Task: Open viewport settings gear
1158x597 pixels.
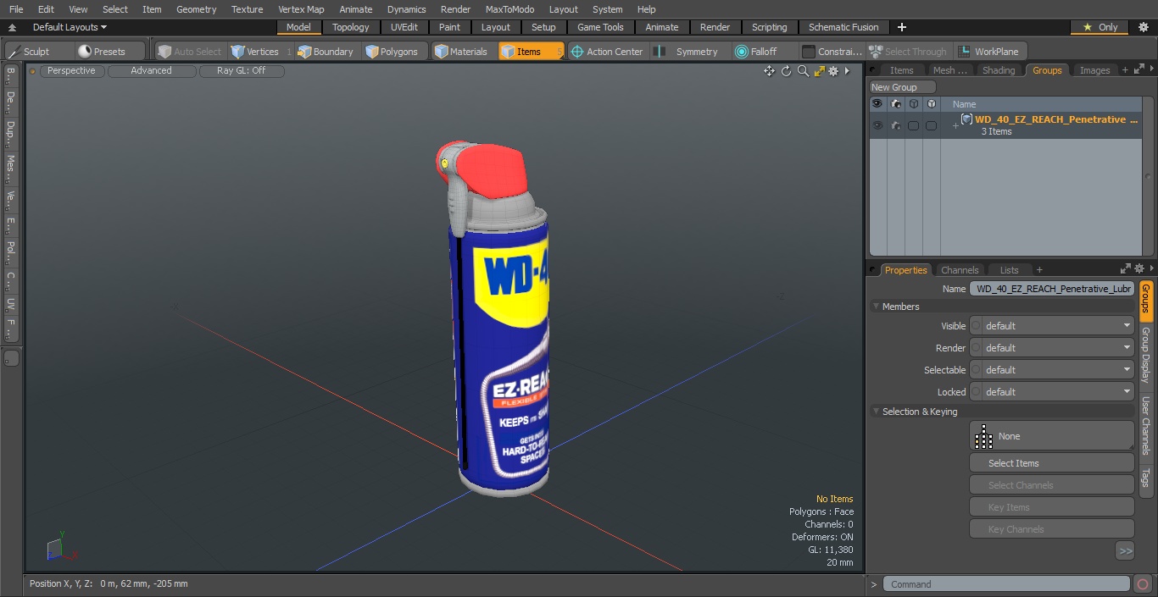Action: pyautogui.click(x=834, y=71)
